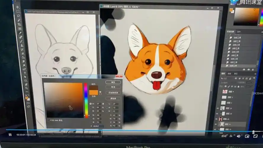The height and width of the screenshot is (148, 263).
Task: Pause the video playback
Action: coord(10,135)
